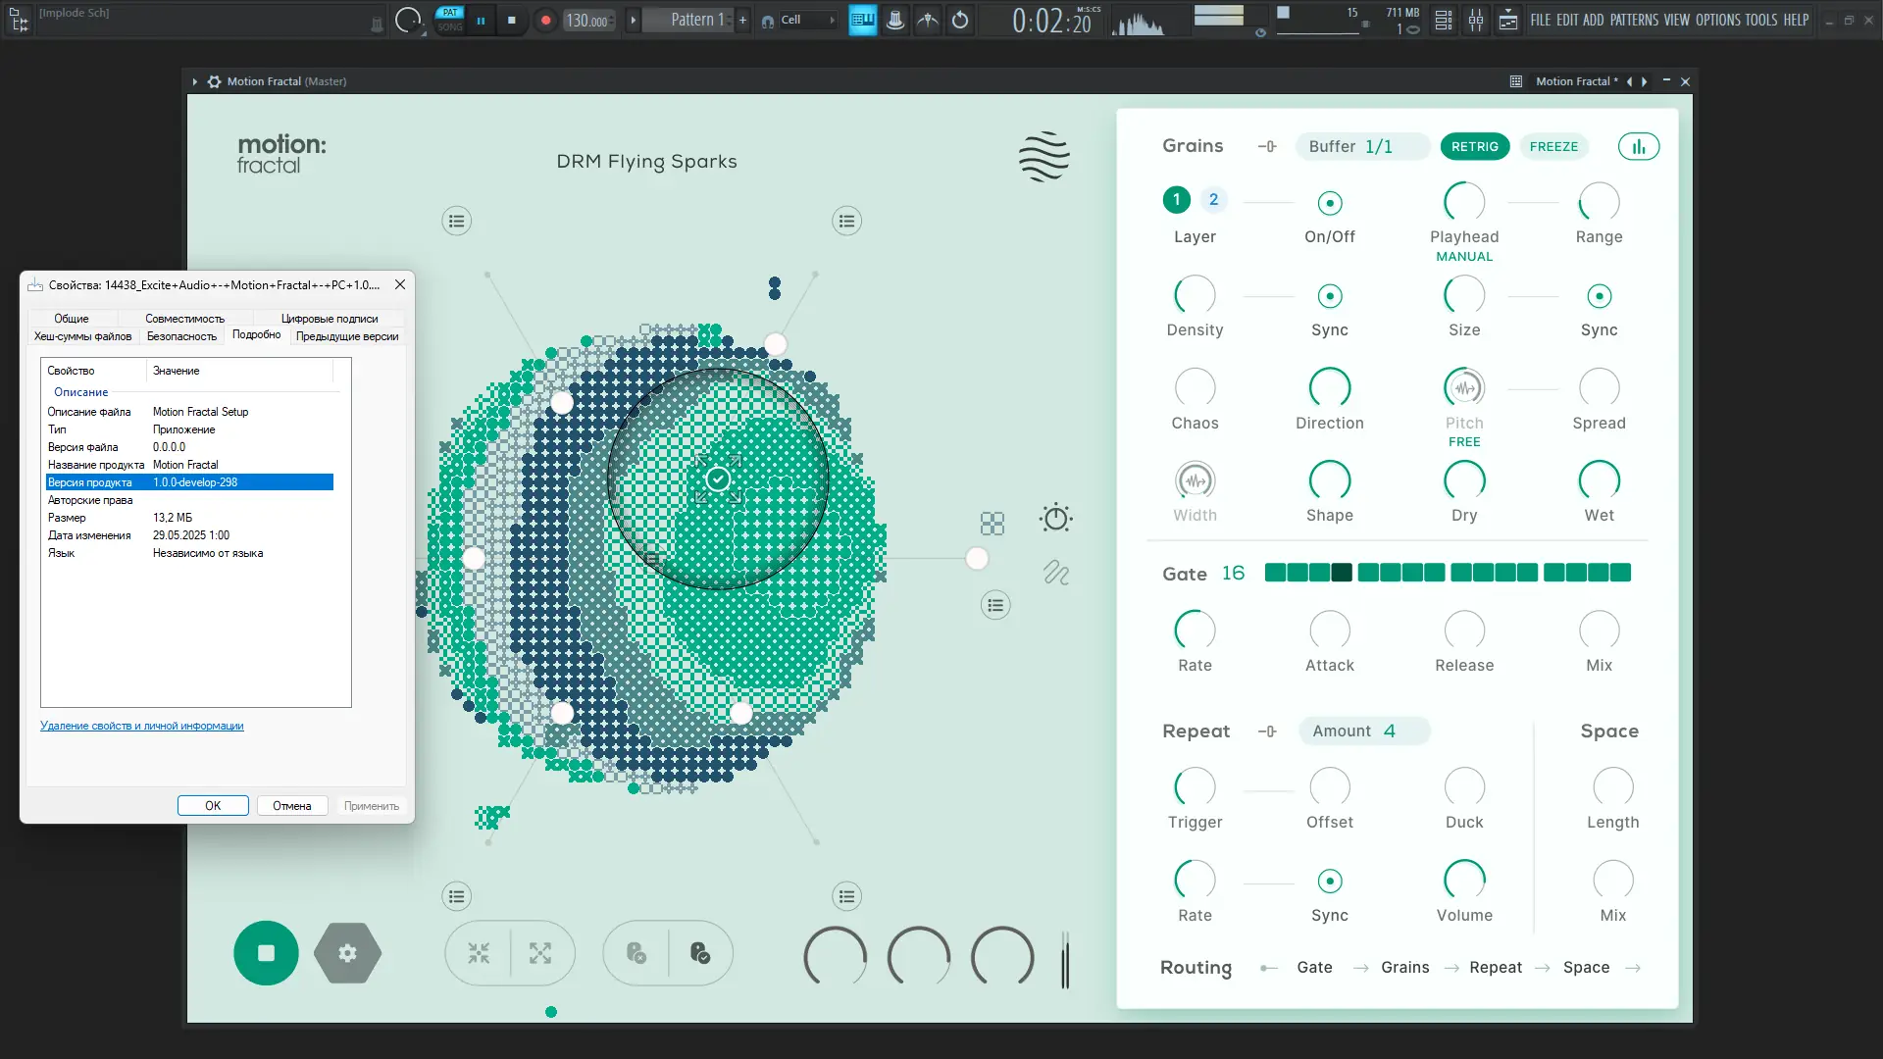Image resolution: width=1883 pixels, height=1059 pixels.
Task: Select Grains layer 2
Action: pyautogui.click(x=1213, y=200)
